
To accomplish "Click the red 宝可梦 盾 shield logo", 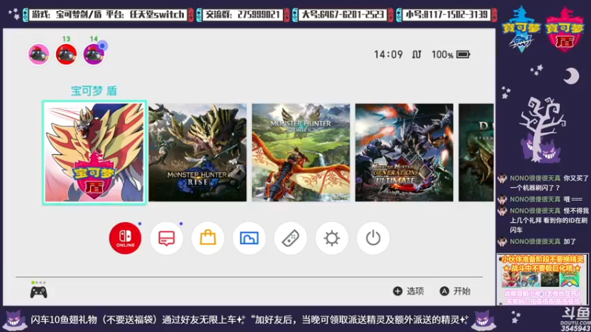I will (564, 30).
